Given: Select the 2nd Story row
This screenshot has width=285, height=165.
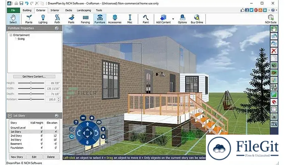Looking at the screenshot, I should click(34, 136).
